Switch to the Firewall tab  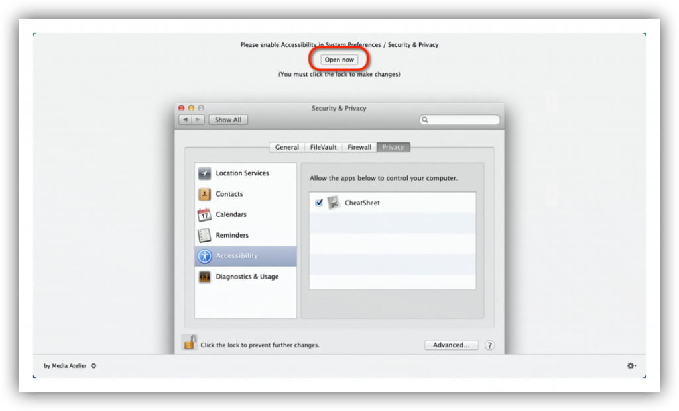(359, 147)
